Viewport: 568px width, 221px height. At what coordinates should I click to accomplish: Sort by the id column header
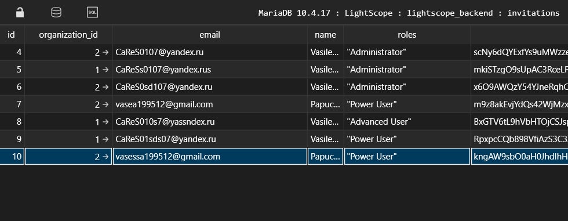[x=12, y=35]
